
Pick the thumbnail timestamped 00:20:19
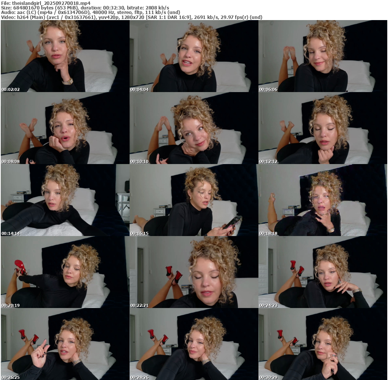(65, 272)
